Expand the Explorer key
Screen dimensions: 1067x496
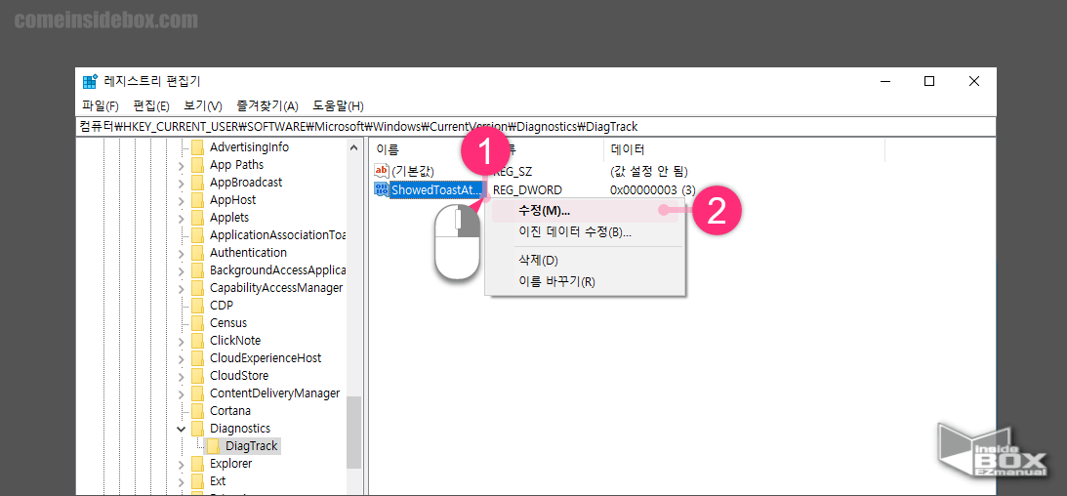pos(181,464)
